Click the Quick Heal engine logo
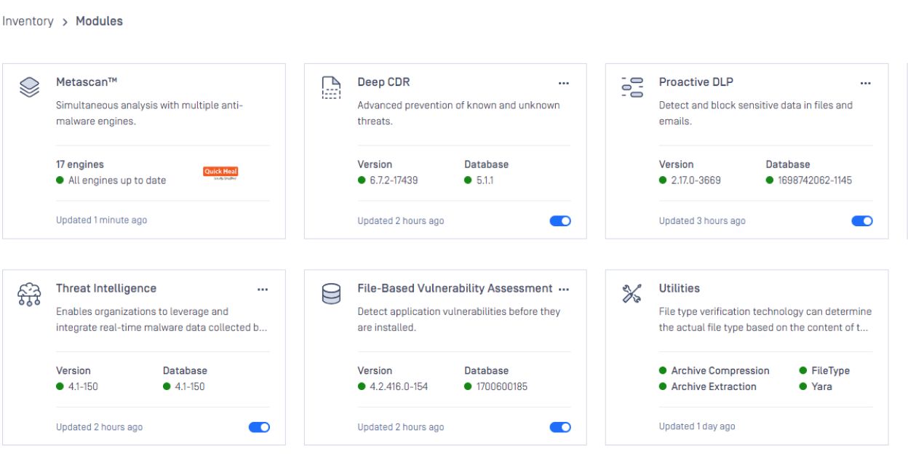The height and width of the screenshot is (454, 908). click(220, 173)
